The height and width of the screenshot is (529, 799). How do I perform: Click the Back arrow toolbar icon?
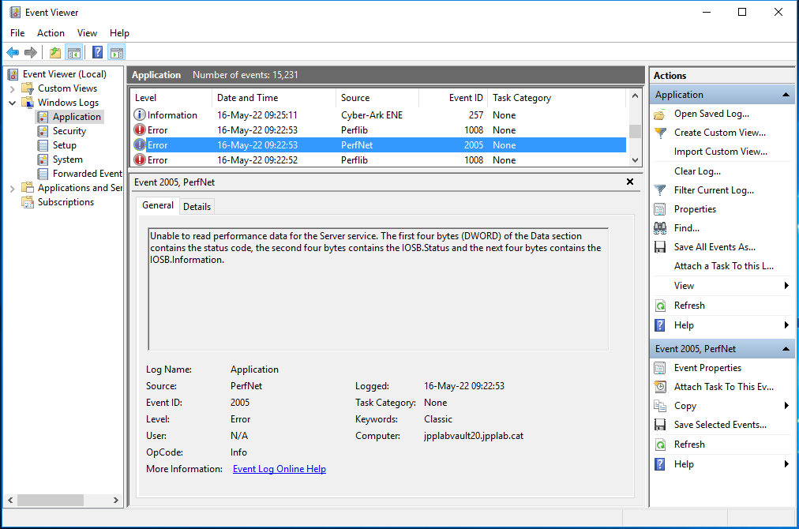pos(12,53)
